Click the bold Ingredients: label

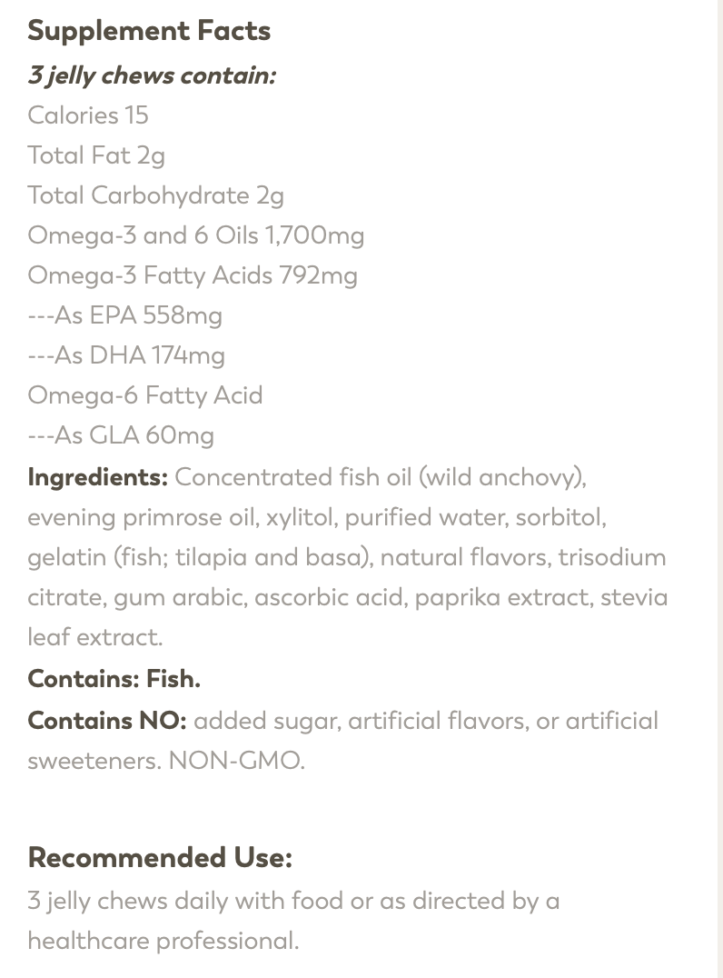pyautogui.click(x=98, y=477)
